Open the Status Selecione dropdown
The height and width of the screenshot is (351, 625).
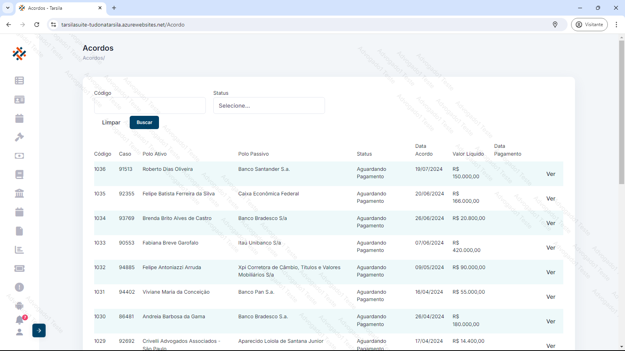(269, 106)
